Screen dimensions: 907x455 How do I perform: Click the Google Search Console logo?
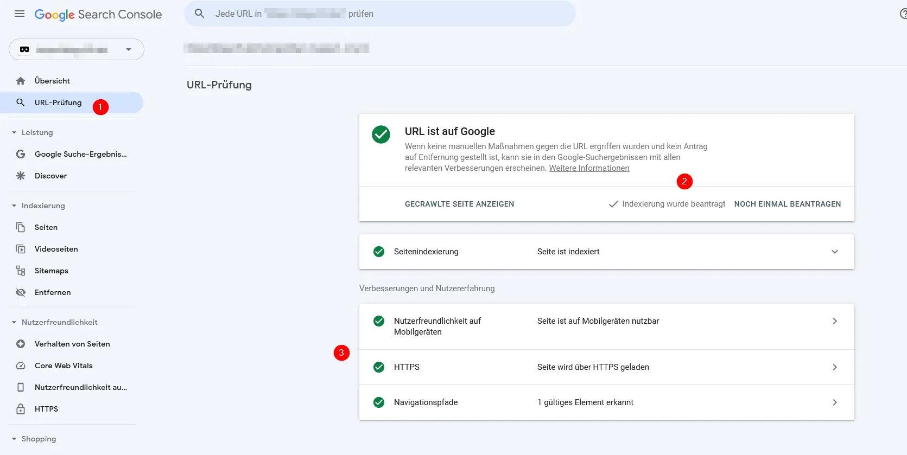(98, 15)
